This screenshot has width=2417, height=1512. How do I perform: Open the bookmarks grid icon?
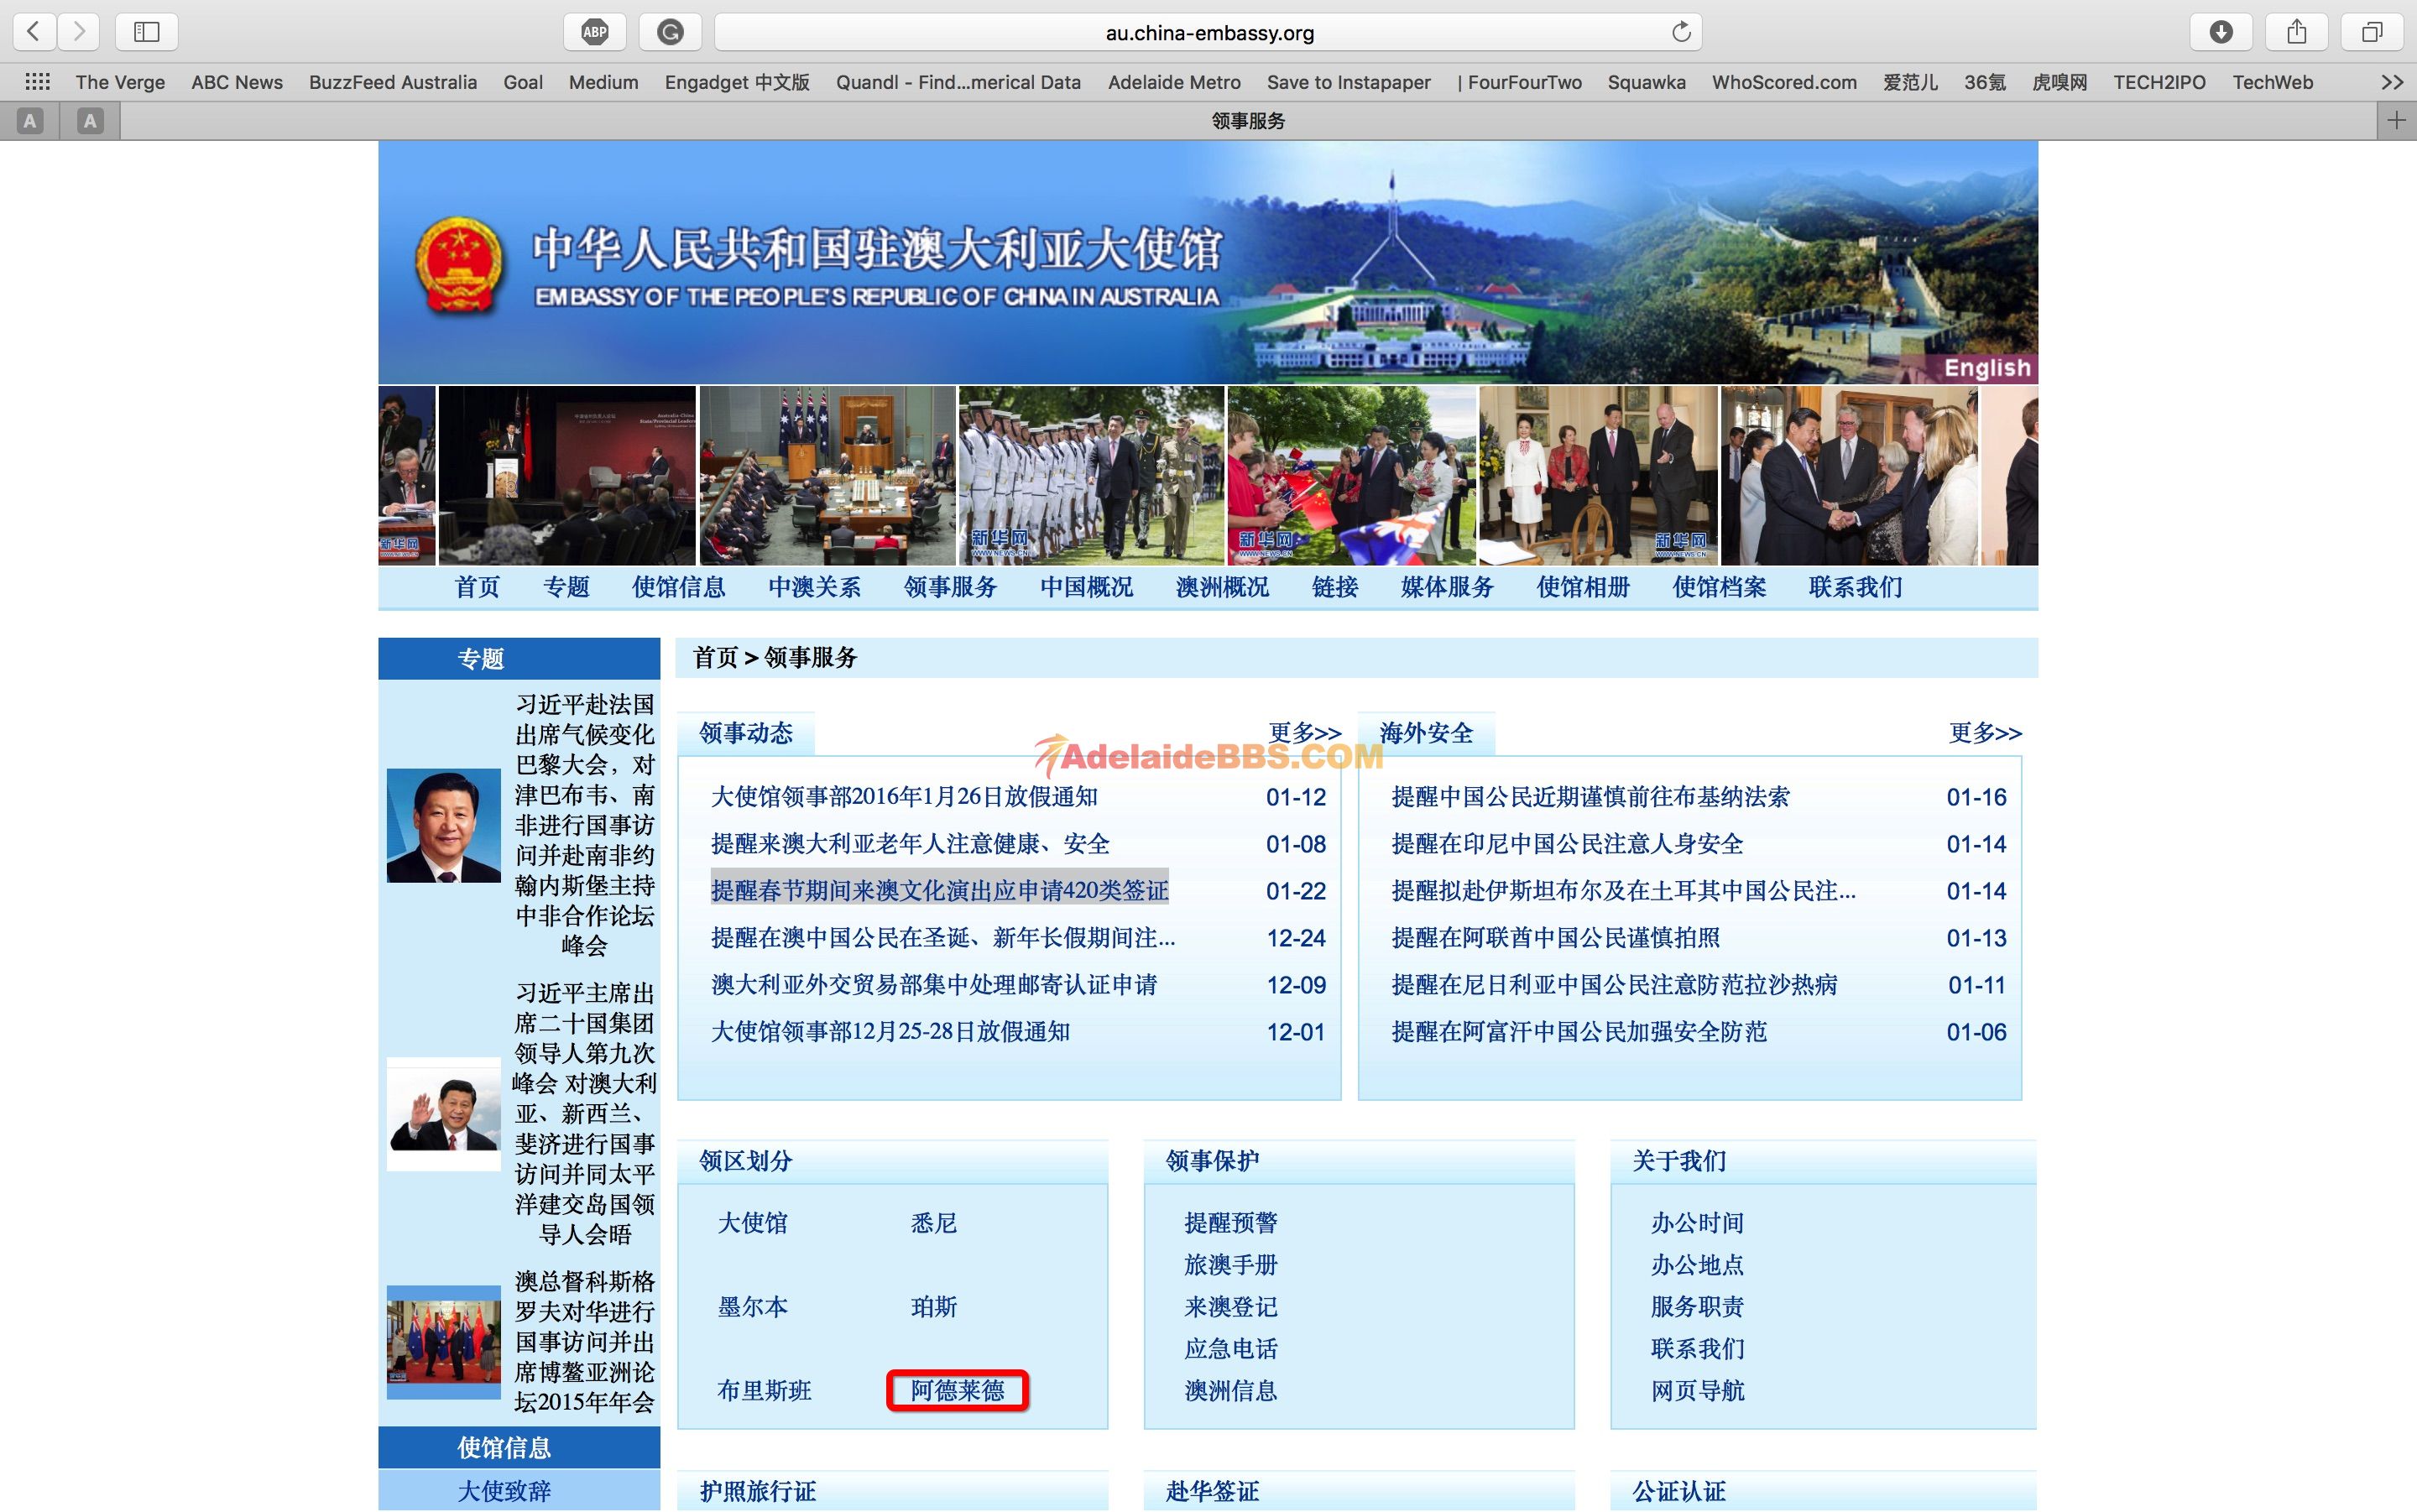38,82
